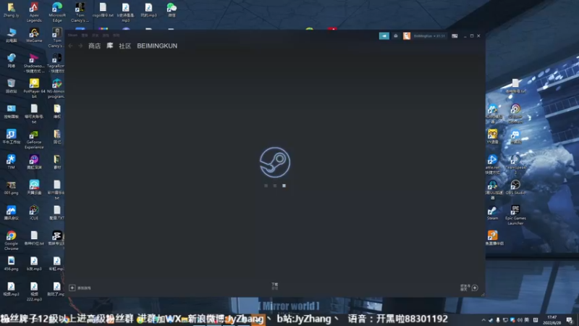
Task: Open the friends and chat icon
Action: (x=475, y=288)
